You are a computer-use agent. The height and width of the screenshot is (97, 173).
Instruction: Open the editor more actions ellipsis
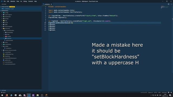(x=171, y=4)
